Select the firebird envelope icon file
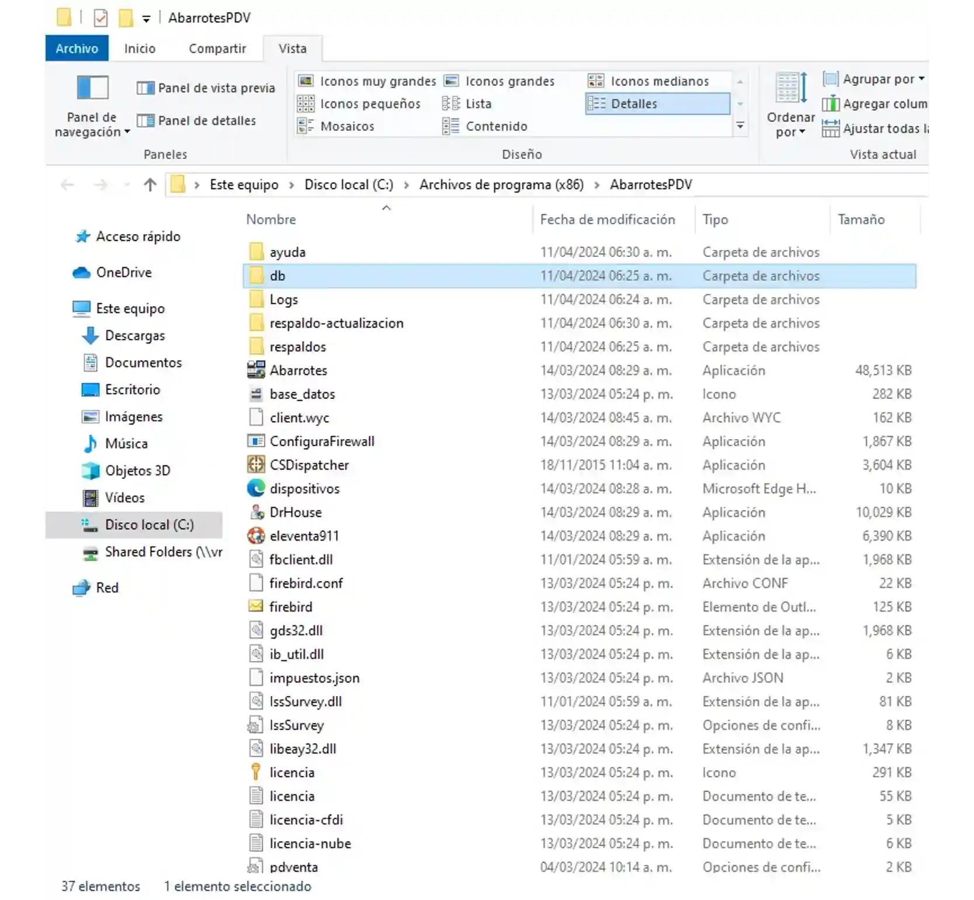 (x=256, y=607)
